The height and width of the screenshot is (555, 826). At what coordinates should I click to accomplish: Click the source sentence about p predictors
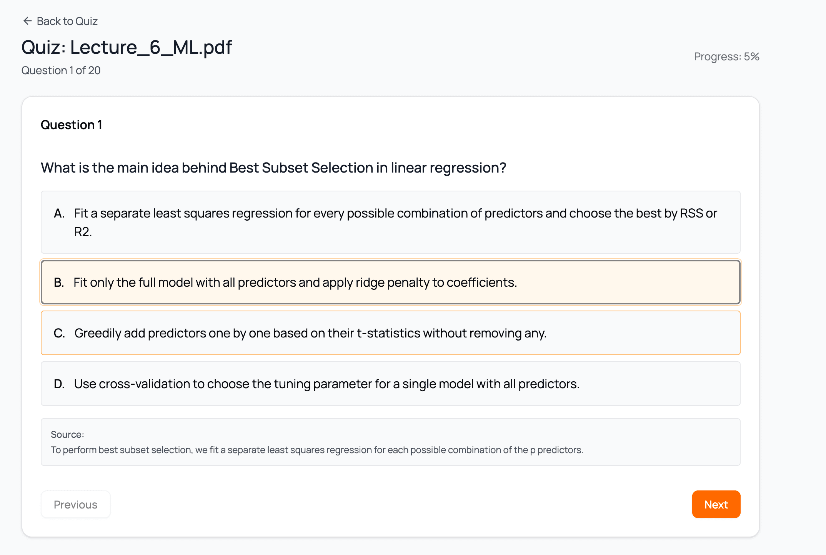[x=316, y=450]
